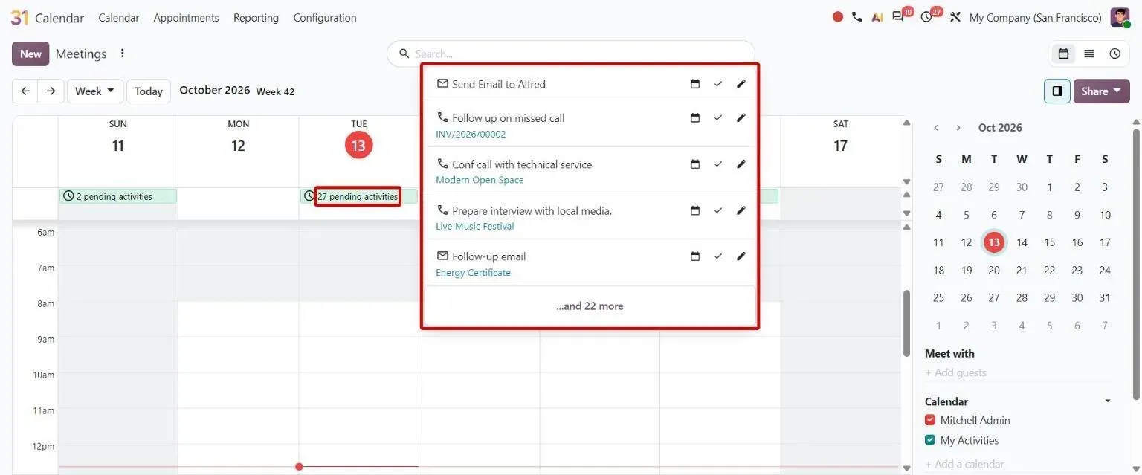Open the Appointments menu

[x=186, y=18]
